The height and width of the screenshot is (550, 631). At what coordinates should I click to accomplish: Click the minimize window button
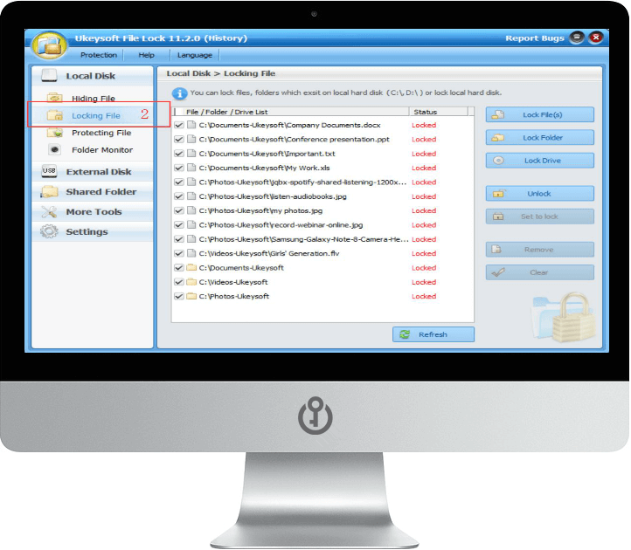[576, 38]
